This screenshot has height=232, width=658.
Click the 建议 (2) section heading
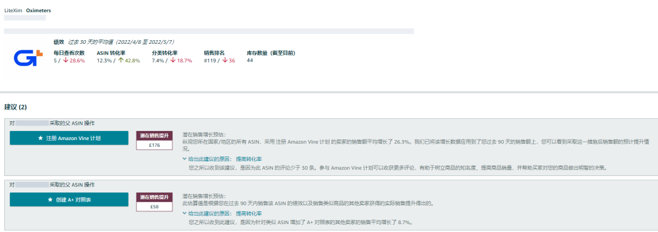(x=15, y=107)
